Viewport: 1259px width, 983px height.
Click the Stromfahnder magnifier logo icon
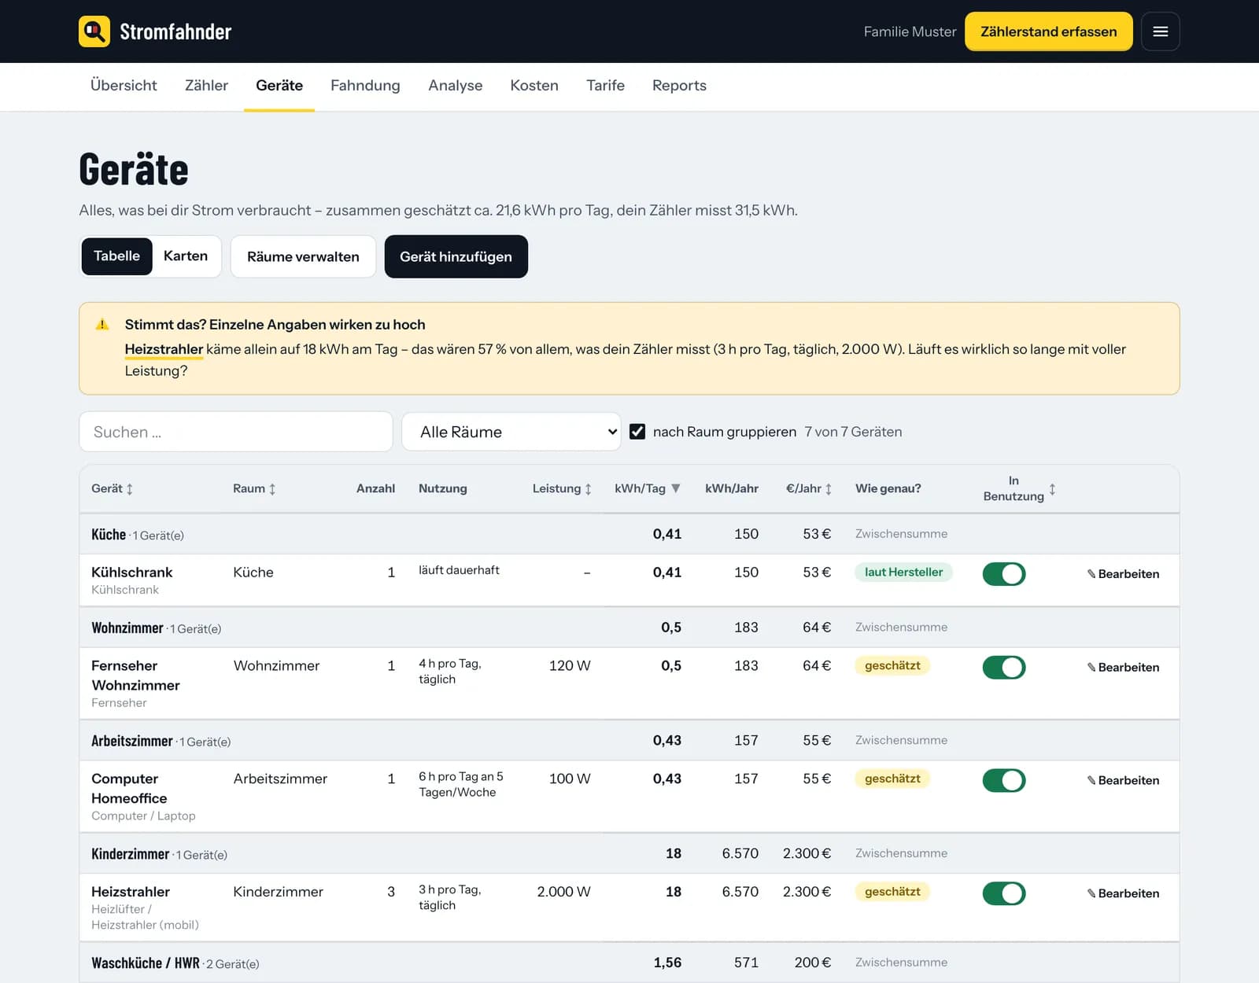click(x=94, y=31)
